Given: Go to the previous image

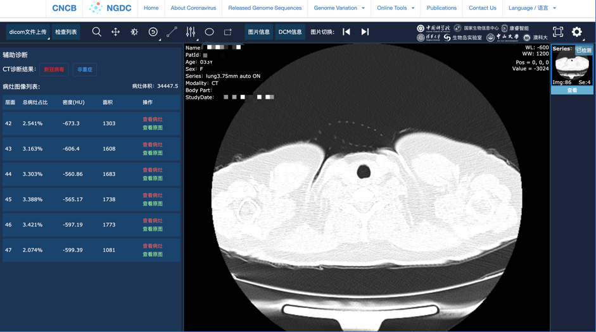Looking at the screenshot, I should [x=346, y=32].
